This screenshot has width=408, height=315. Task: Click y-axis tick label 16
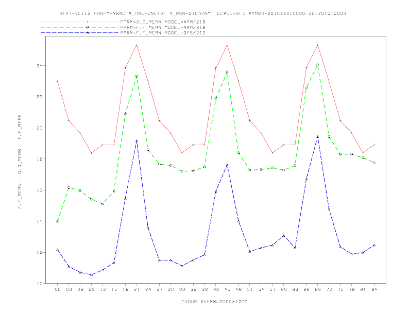40,190
